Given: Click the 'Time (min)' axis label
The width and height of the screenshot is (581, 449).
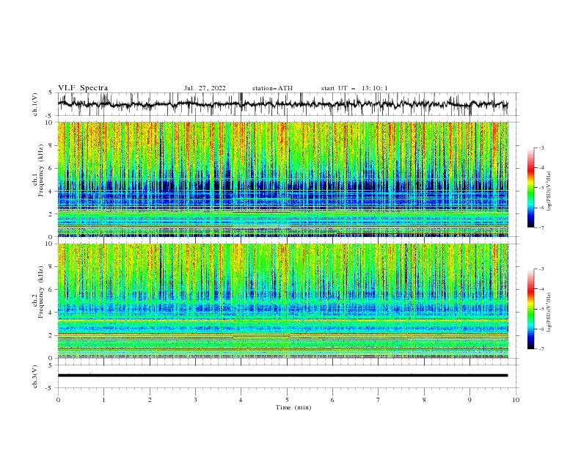Looking at the screenshot, I should (x=293, y=407).
